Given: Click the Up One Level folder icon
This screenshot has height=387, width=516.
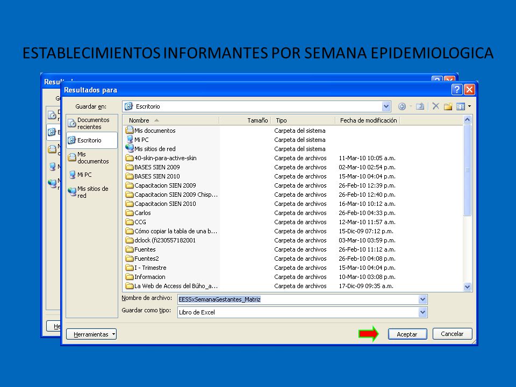Looking at the screenshot, I should pos(420,106).
